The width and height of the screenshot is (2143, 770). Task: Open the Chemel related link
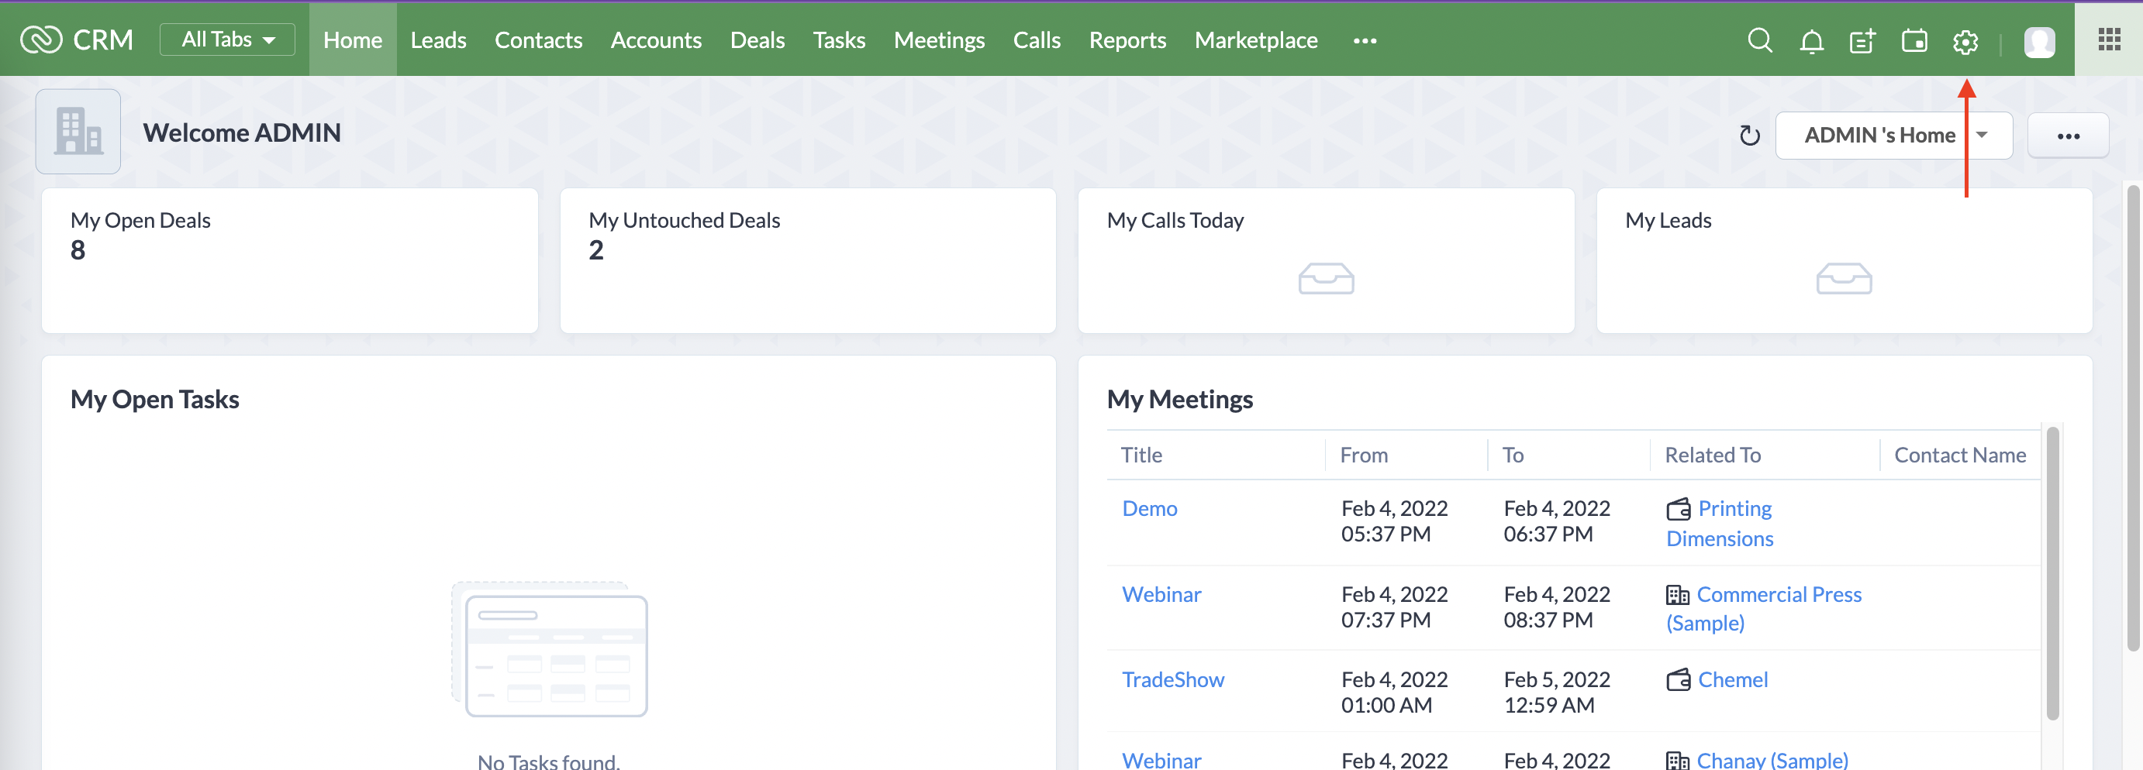1732,680
